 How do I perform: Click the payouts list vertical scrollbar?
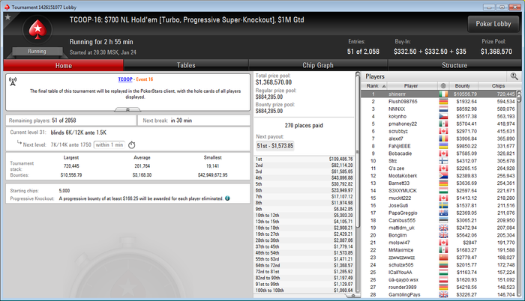357,150
